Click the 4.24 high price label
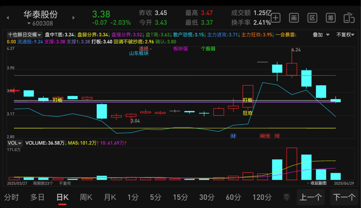Image resolution: width=361 pixels, height=208 pixels. pos(296,50)
